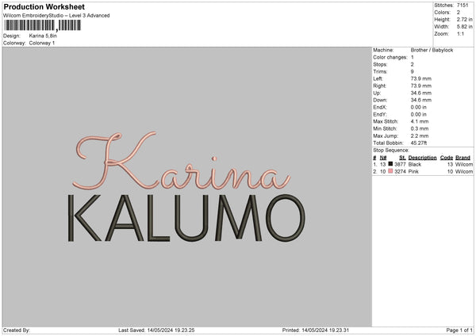The height and width of the screenshot is (336, 476).
Task: Click the Colors value 2
Action: [x=459, y=13]
